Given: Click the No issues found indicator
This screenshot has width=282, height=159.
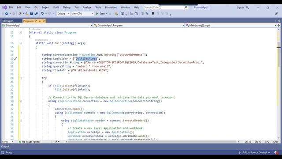Looking at the screenshot, I should [29, 142].
